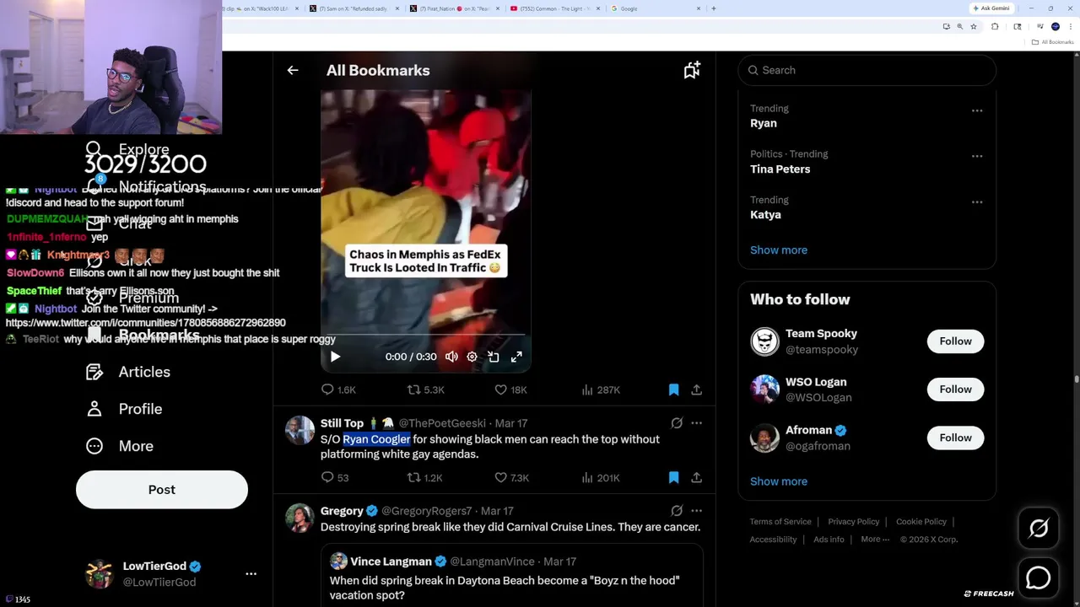Open more options for Katya trend

pyautogui.click(x=976, y=201)
